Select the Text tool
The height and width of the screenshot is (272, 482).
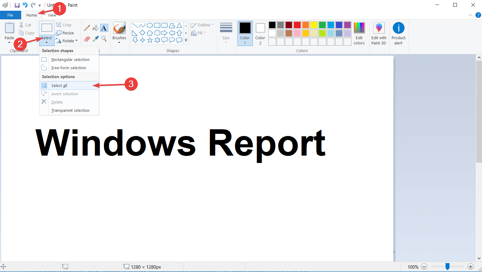pos(104,28)
